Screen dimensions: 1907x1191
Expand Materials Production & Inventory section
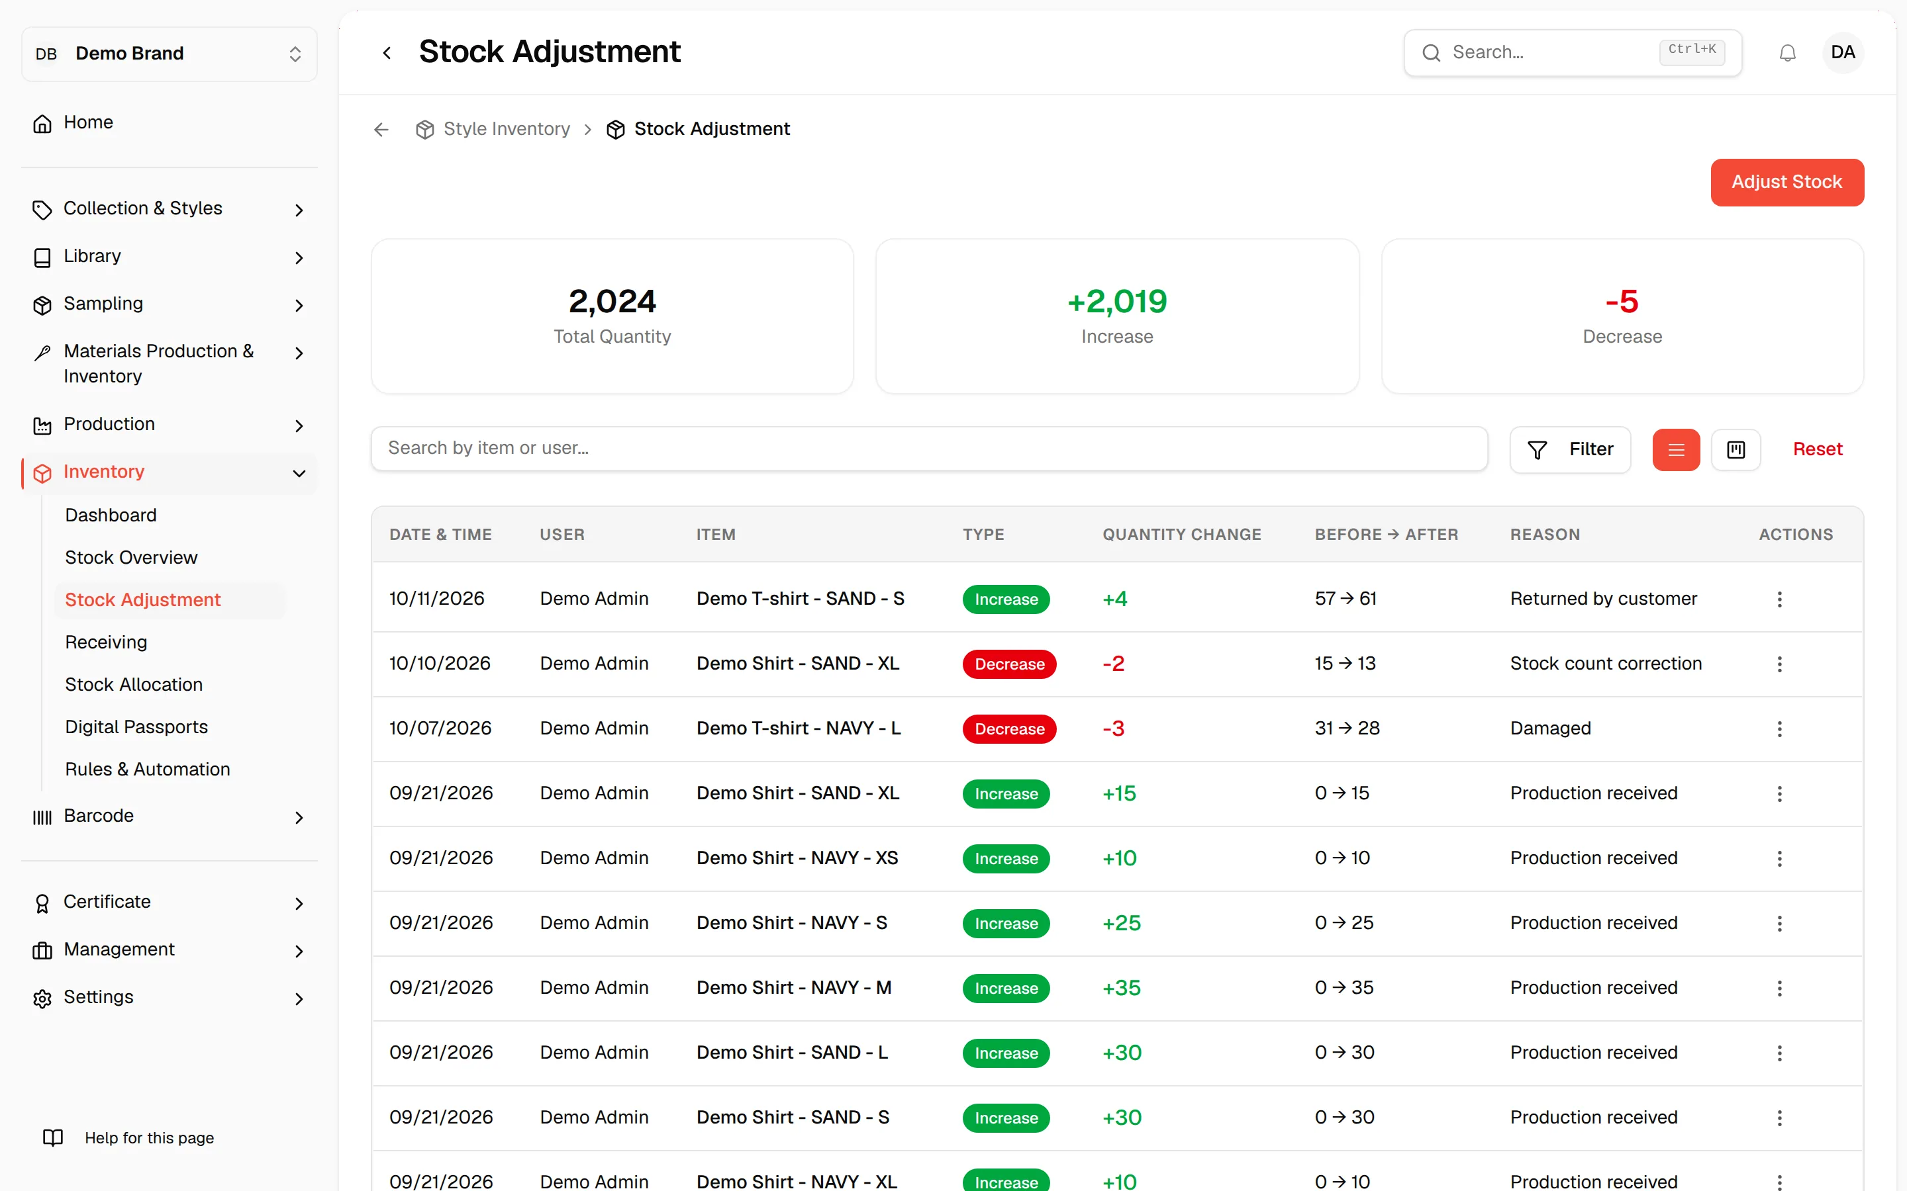[x=170, y=364]
